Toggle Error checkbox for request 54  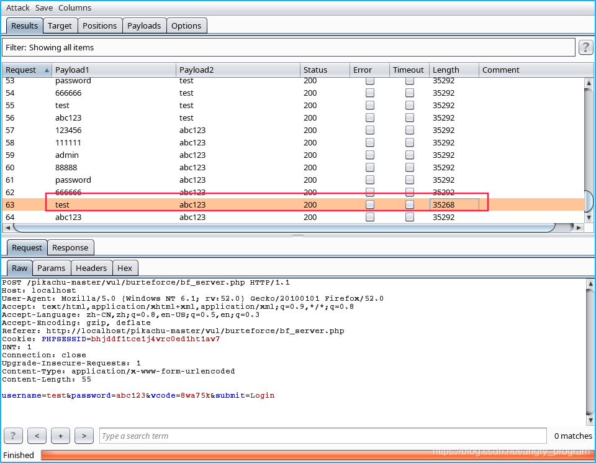(x=370, y=93)
